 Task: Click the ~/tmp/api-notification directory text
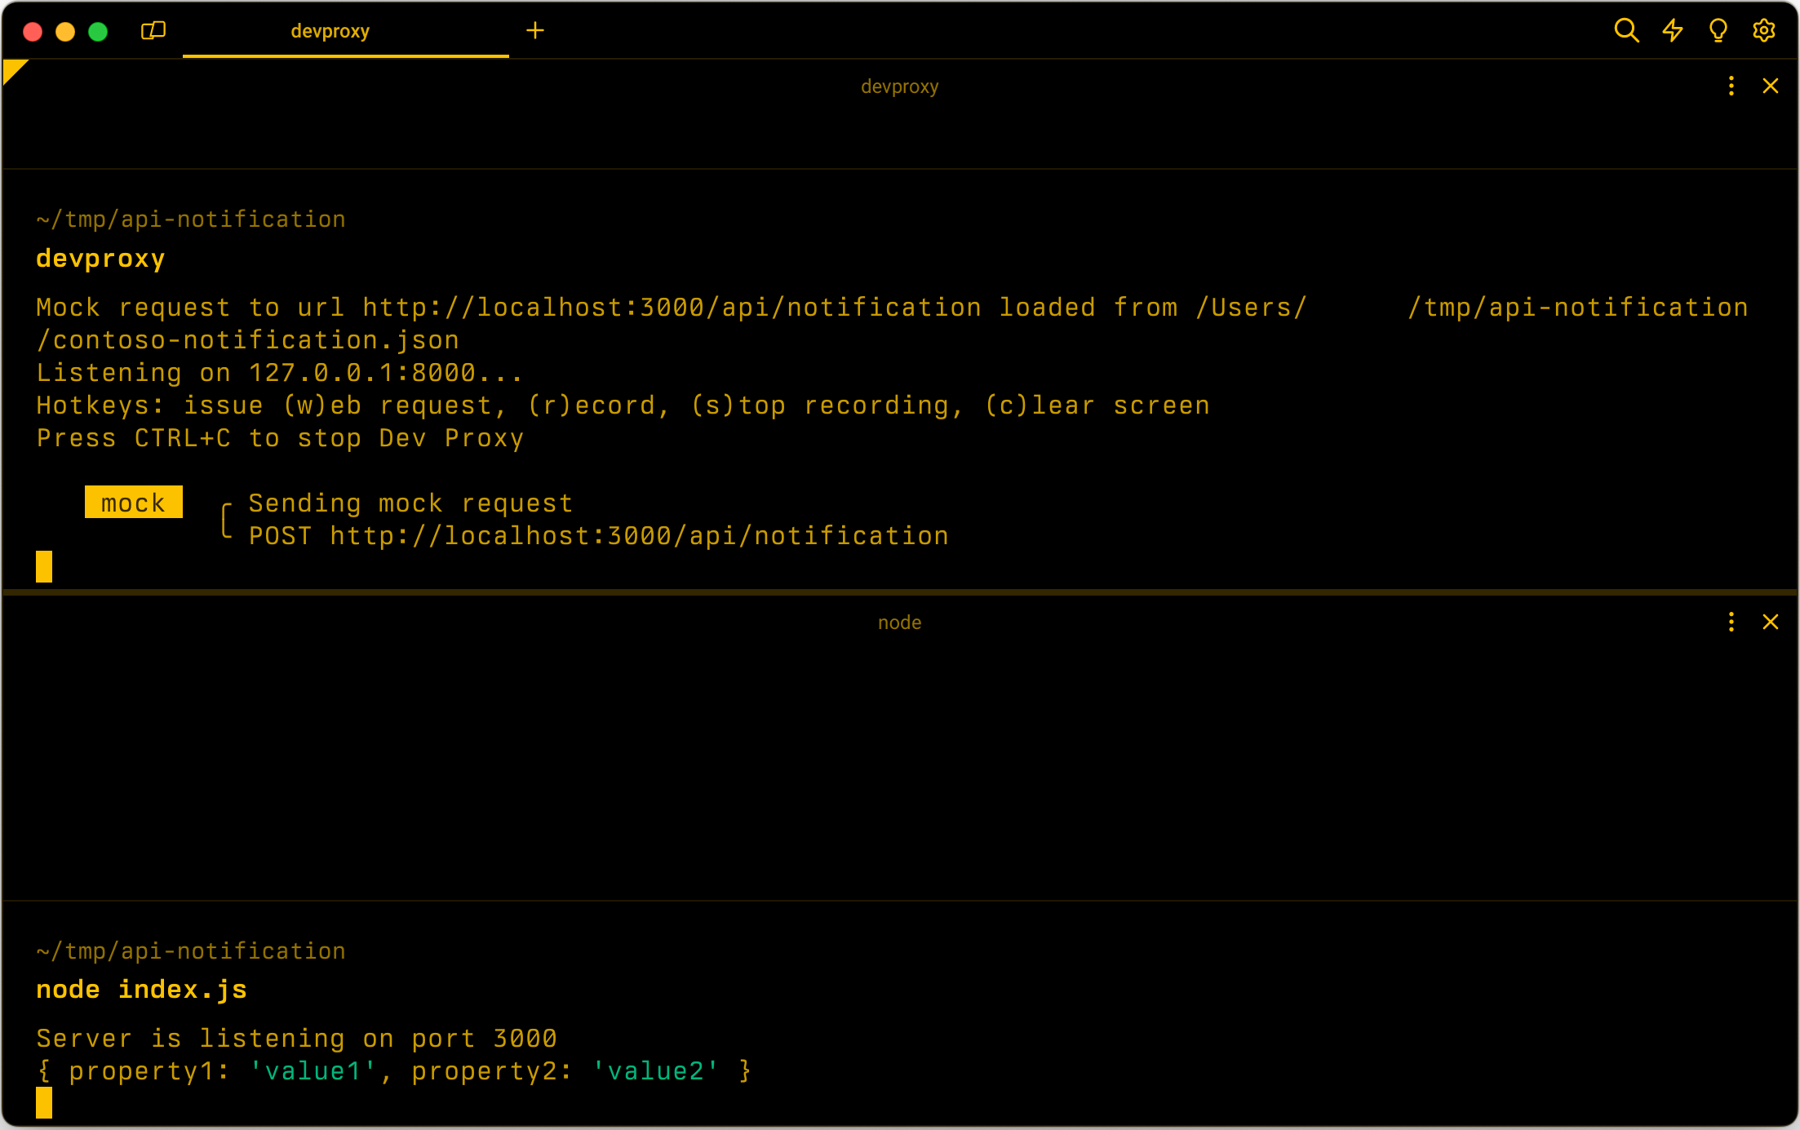[189, 218]
